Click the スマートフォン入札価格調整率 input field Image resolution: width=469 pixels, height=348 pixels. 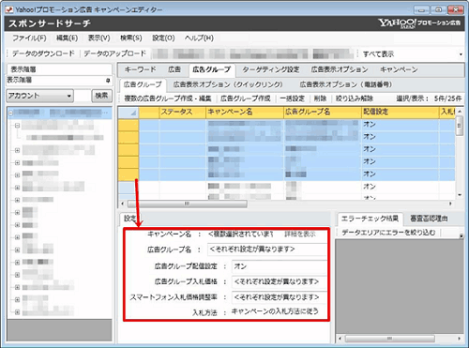pos(279,297)
